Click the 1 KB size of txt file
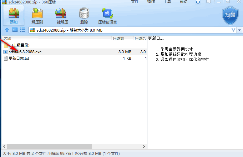 click(127, 58)
